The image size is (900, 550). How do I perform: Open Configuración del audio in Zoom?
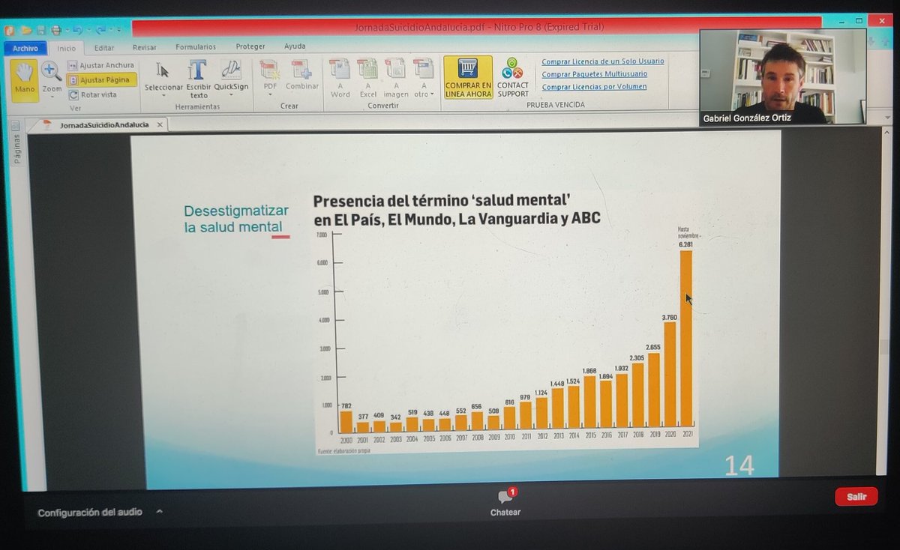click(90, 513)
